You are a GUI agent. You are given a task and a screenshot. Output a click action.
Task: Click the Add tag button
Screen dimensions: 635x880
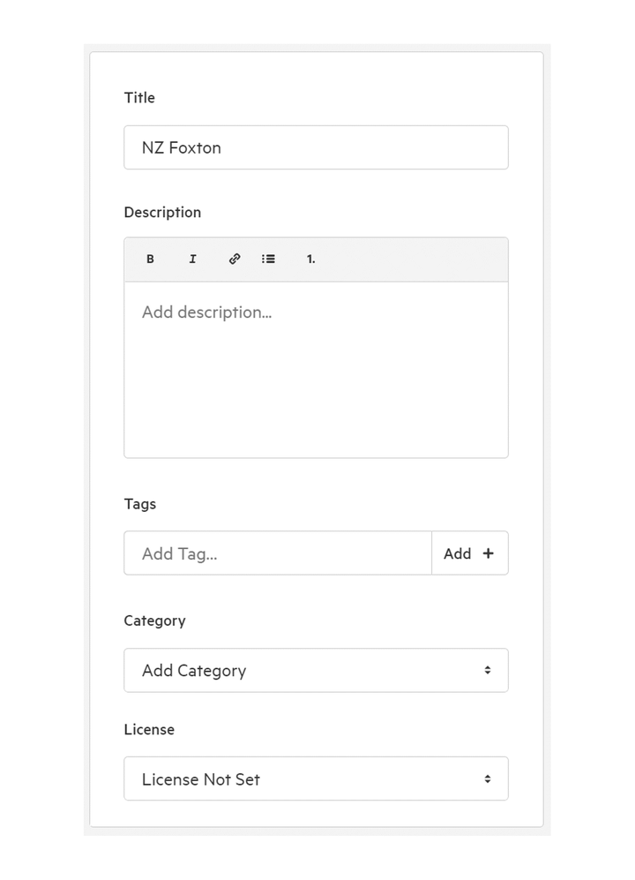click(470, 553)
